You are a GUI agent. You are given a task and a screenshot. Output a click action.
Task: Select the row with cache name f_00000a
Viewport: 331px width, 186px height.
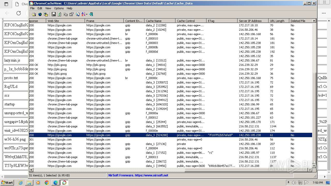pyautogui.click(x=170, y=113)
